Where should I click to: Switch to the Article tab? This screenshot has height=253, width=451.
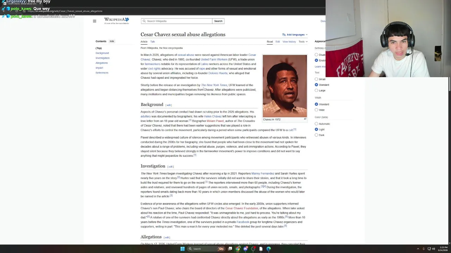[144, 41]
